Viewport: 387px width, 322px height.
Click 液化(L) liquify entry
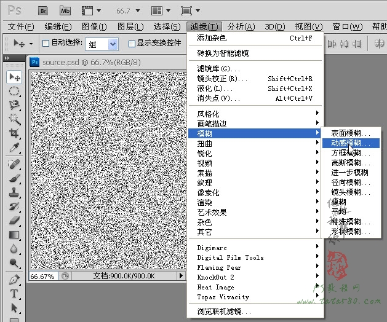coord(256,88)
